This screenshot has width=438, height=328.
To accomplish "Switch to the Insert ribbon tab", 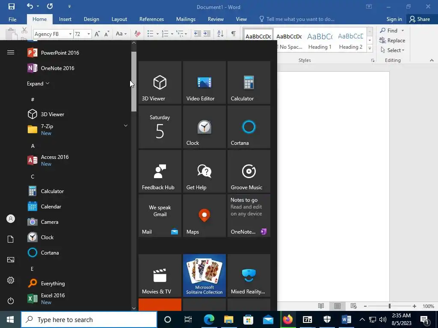I will tap(65, 19).
